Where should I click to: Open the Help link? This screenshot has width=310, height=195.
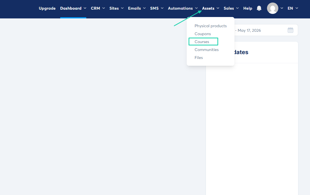[x=248, y=8]
